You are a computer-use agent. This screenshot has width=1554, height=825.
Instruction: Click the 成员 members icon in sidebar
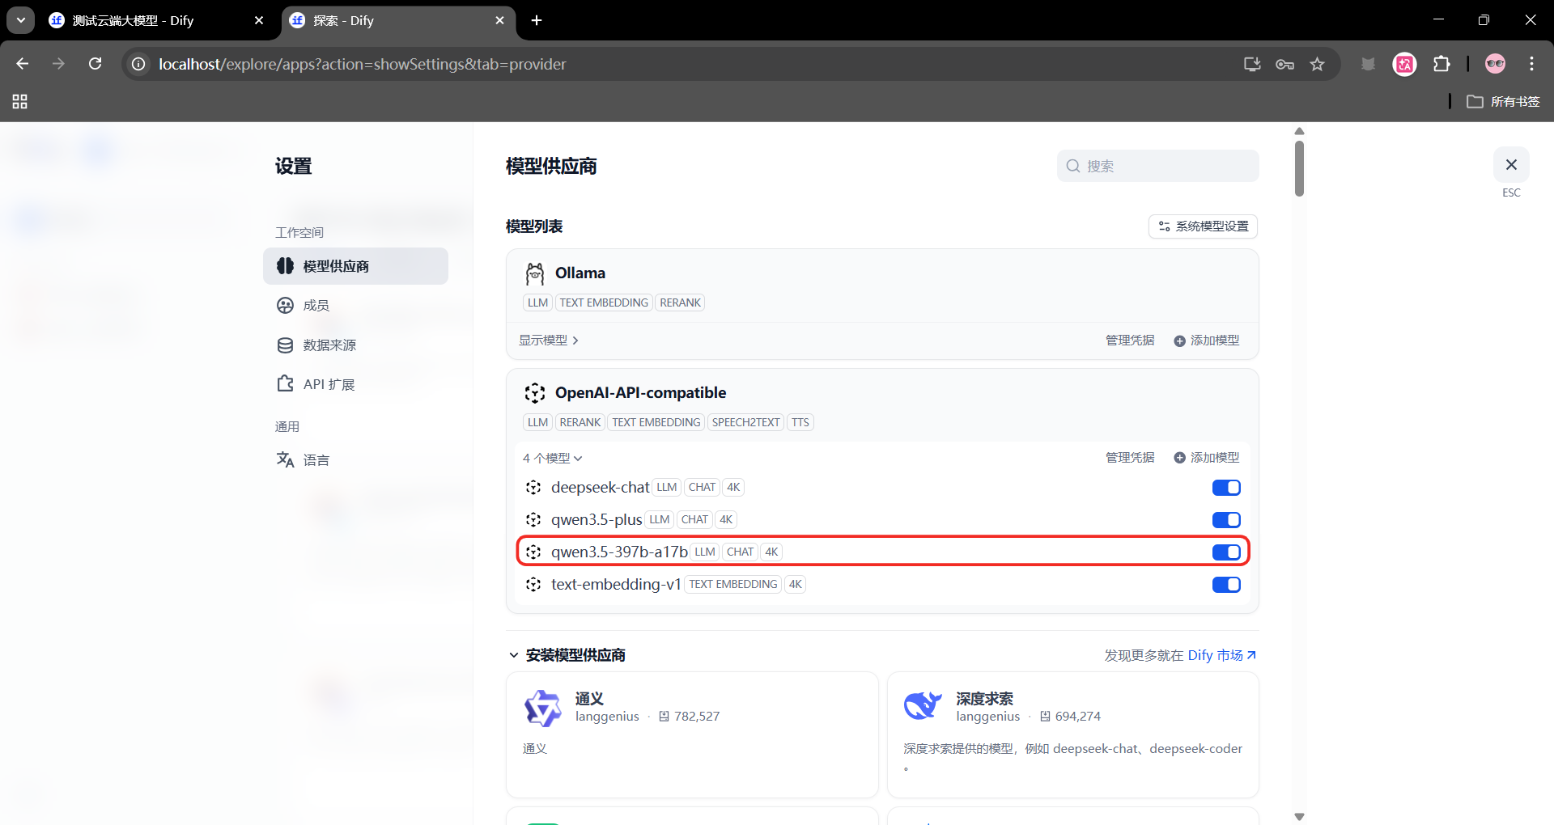coord(285,306)
